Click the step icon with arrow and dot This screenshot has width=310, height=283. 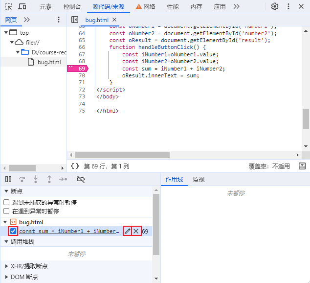pos(63,179)
